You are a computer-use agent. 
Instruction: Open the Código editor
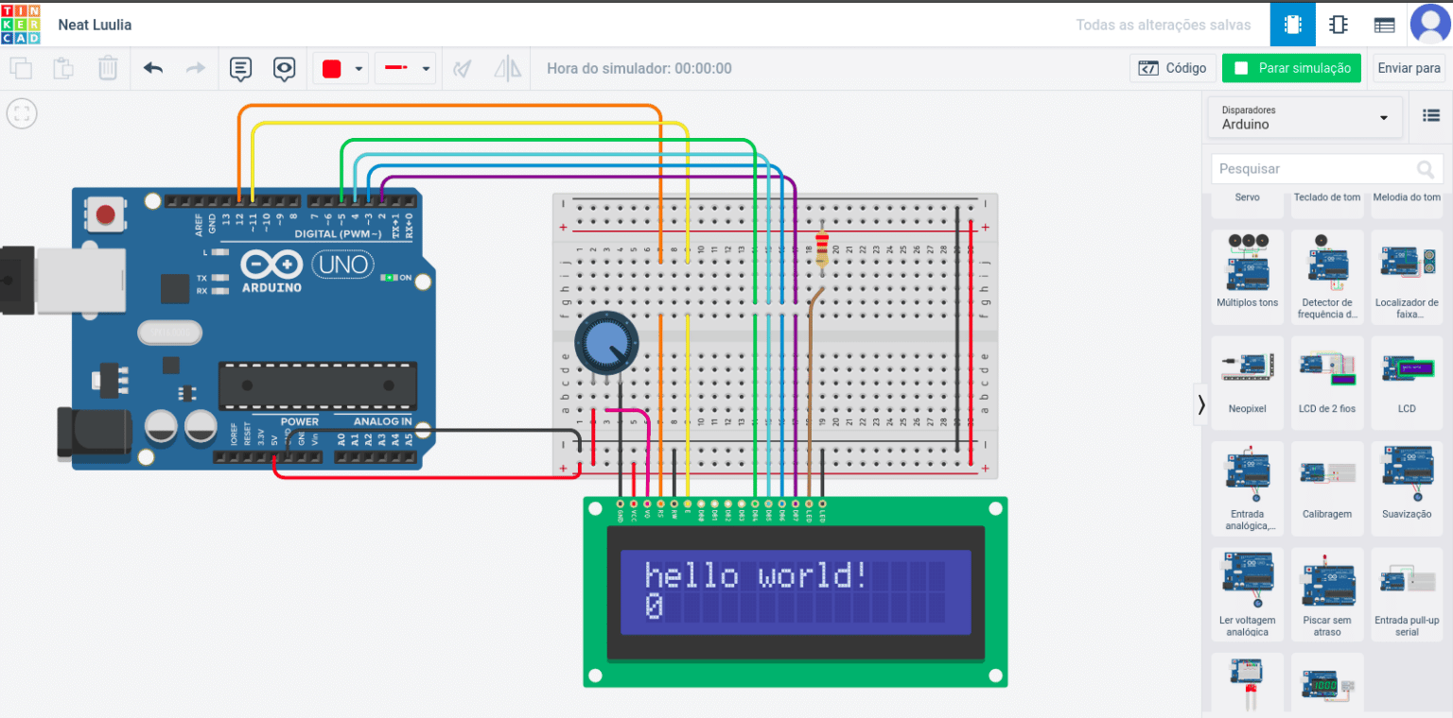pyautogui.click(x=1173, y=68)
